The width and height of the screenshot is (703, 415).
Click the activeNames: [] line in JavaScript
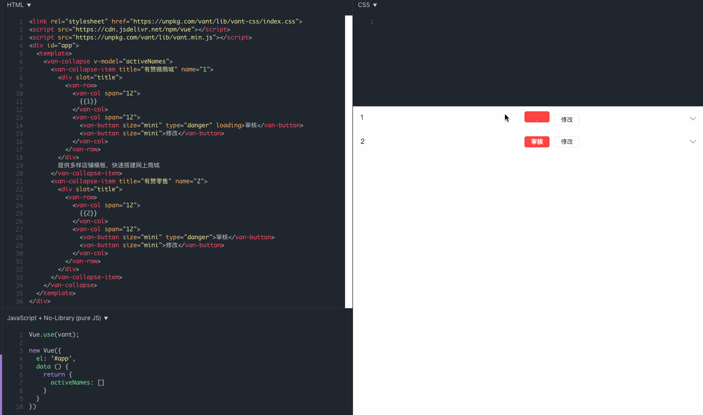[x=77, y=382]
